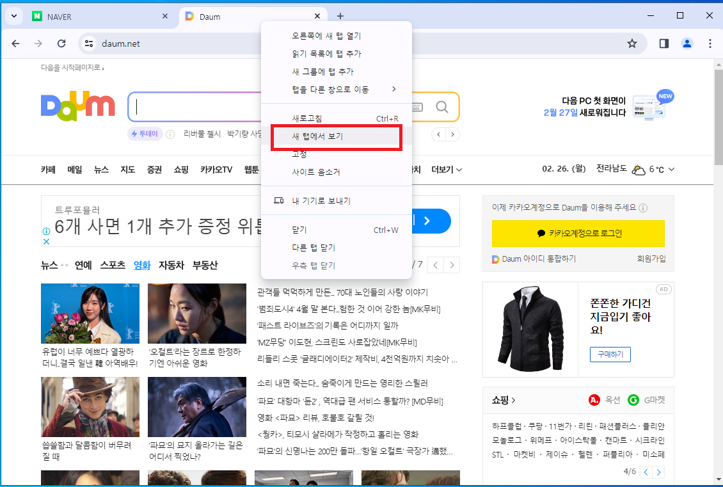723x487 pixels.
Task: Click the 투데이 lightning badge
Action: 145,134
